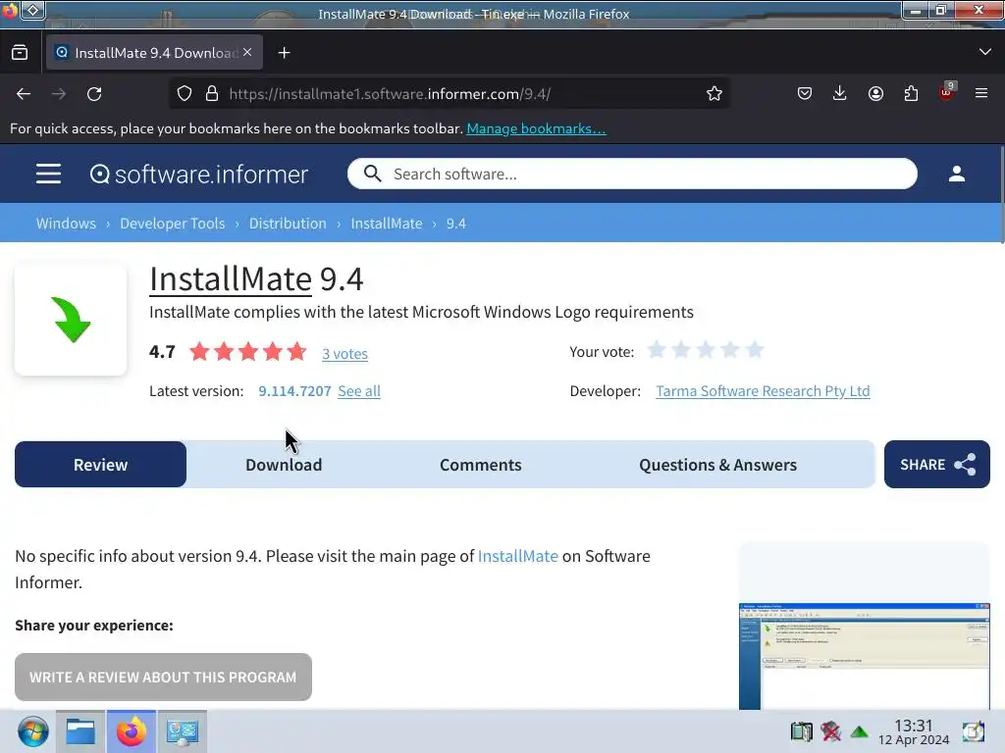Switch to the Download tab
This screenshot has height=753, width=1005.
(x=284, y=464)
